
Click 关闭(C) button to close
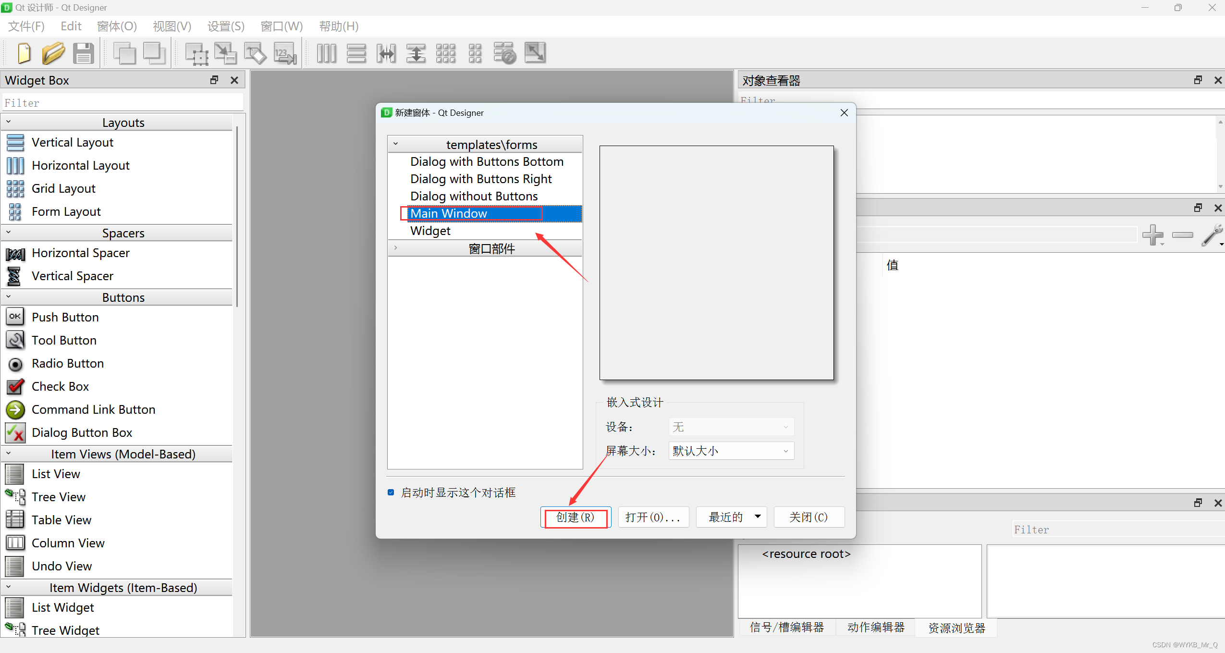(x=810, y=516)
